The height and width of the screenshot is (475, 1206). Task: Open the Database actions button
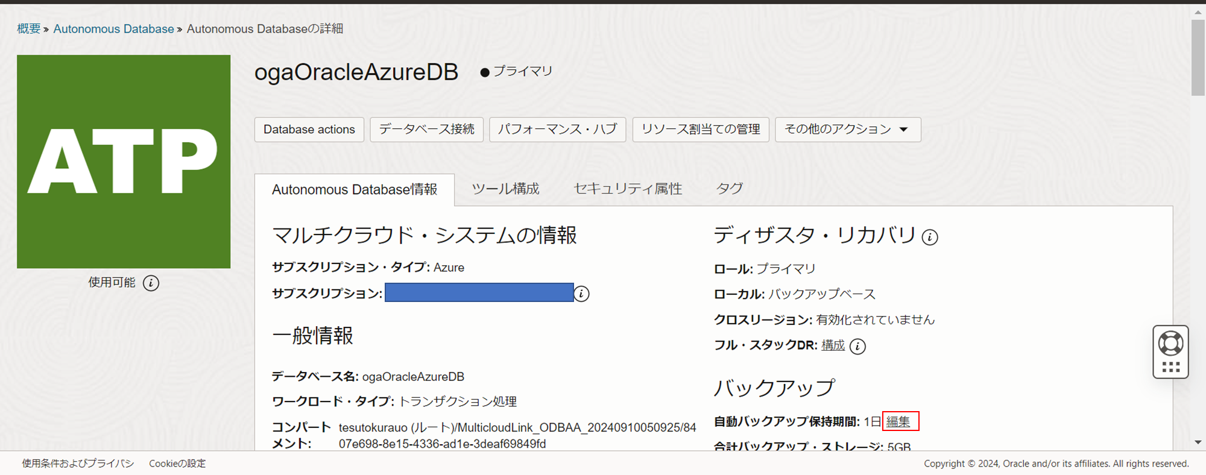tap(309, 130)
